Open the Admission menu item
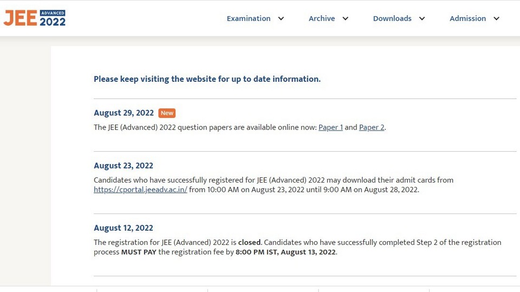The height and width of the screenshot is (292, 520). (x=467, y=18)
